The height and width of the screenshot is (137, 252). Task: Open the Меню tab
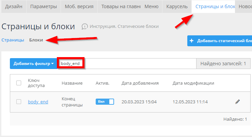151,7
